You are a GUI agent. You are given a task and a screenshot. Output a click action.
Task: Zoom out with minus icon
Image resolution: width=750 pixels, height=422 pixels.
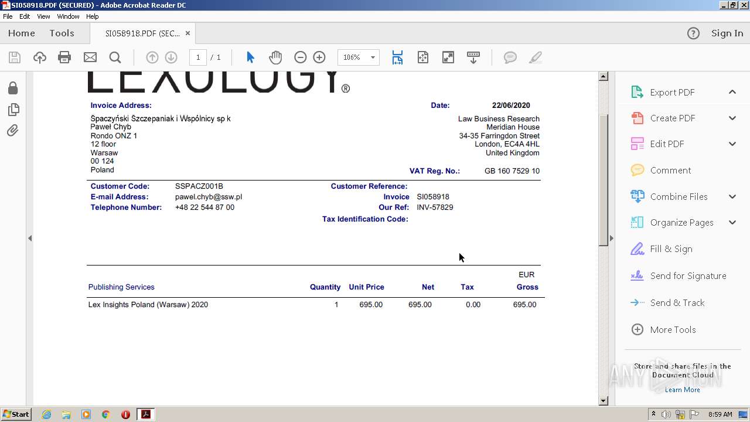pos(300,57)
